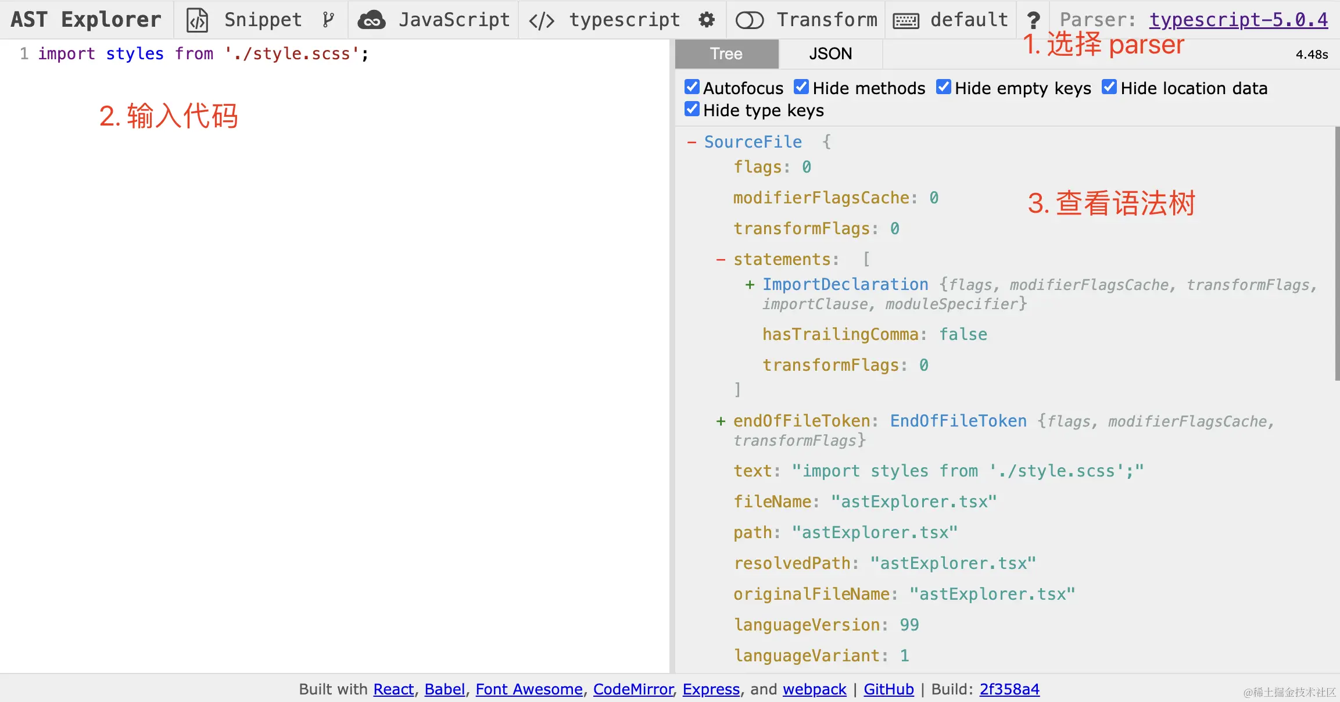The height and width of the screenshot is (702, 1340).
Task: Collapse the SourceFile node
Action: [692, 142]
